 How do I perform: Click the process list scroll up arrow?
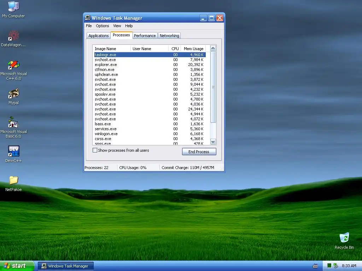[x=213, y=48]
